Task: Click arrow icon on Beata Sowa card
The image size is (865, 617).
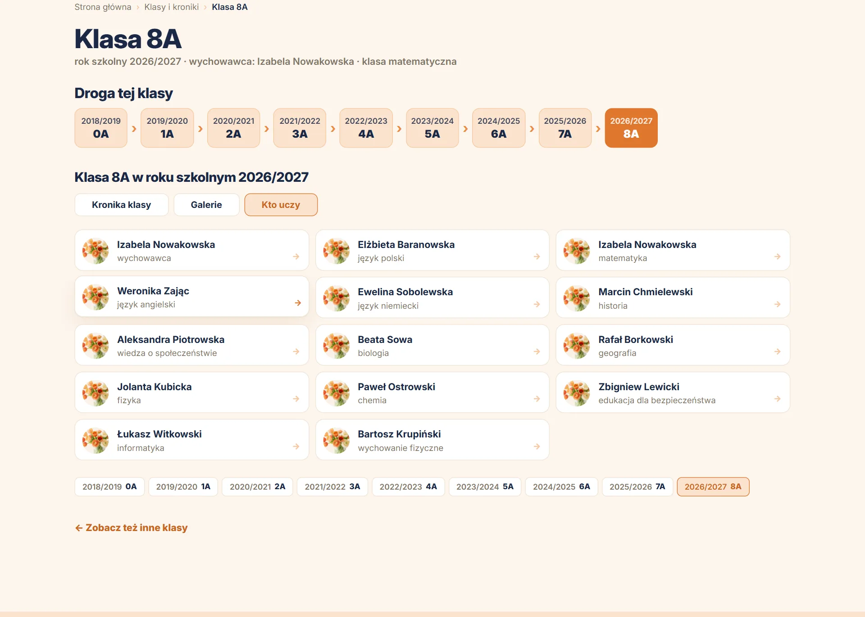Action: pos(537,351)
